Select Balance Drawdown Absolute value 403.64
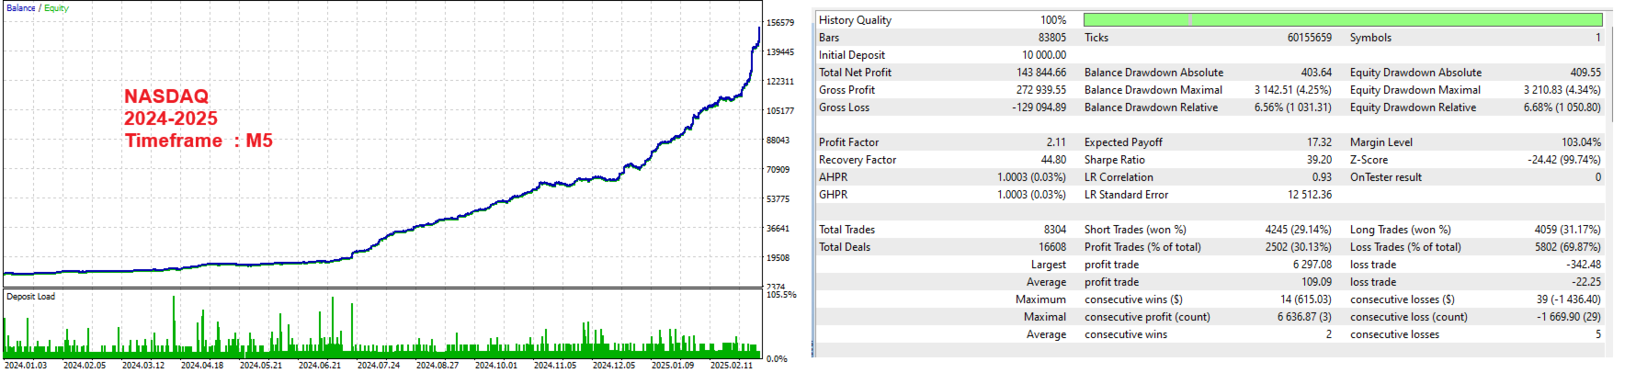 (x=1316, y=73)
